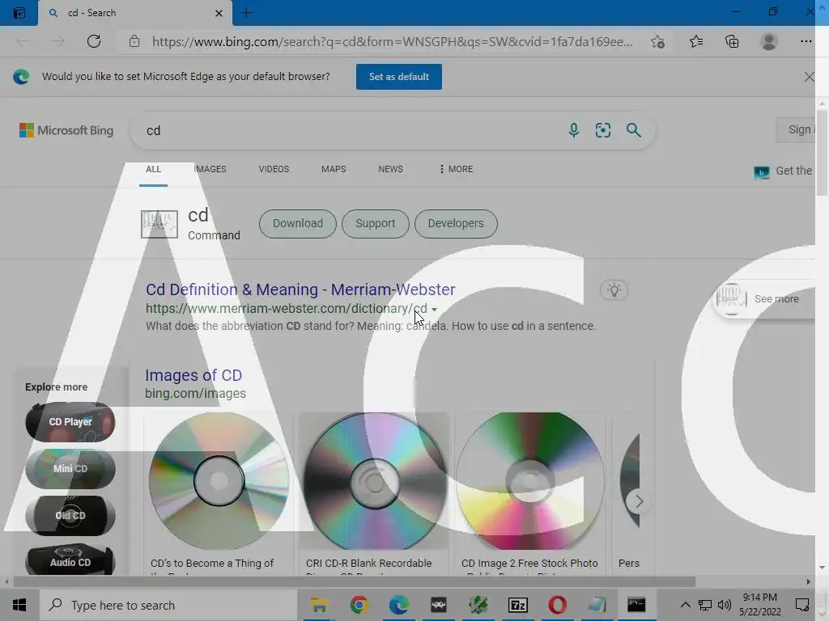This screenshot has height=621, width=829.
Task: Launch Google Chrome from the taskbar
Action: 359,605
